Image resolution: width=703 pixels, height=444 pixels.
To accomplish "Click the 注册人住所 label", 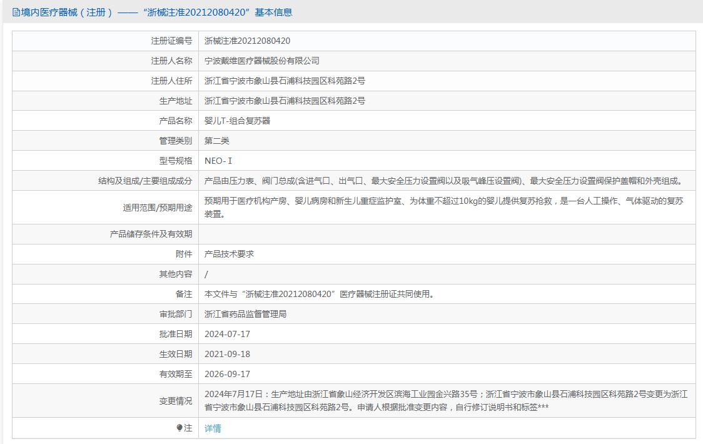I will [172, 81].
